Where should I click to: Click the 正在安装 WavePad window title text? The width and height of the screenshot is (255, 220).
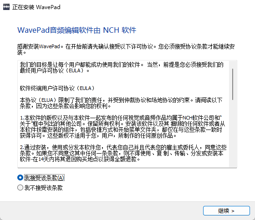pos(36,7)
